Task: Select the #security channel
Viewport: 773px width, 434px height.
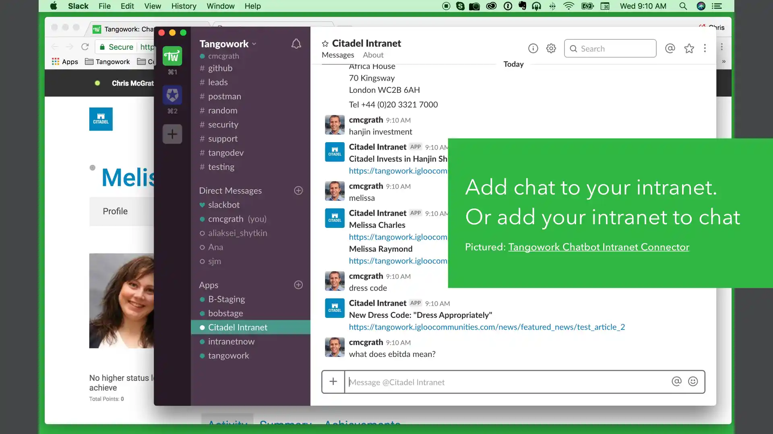Action: pyautogui.click(x=223, y=125)
